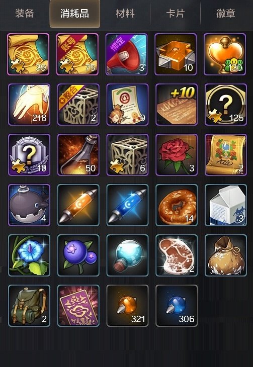Click the milk carton item
The width and height of the screenshot is (253, 367).
(x=226, y=205)
